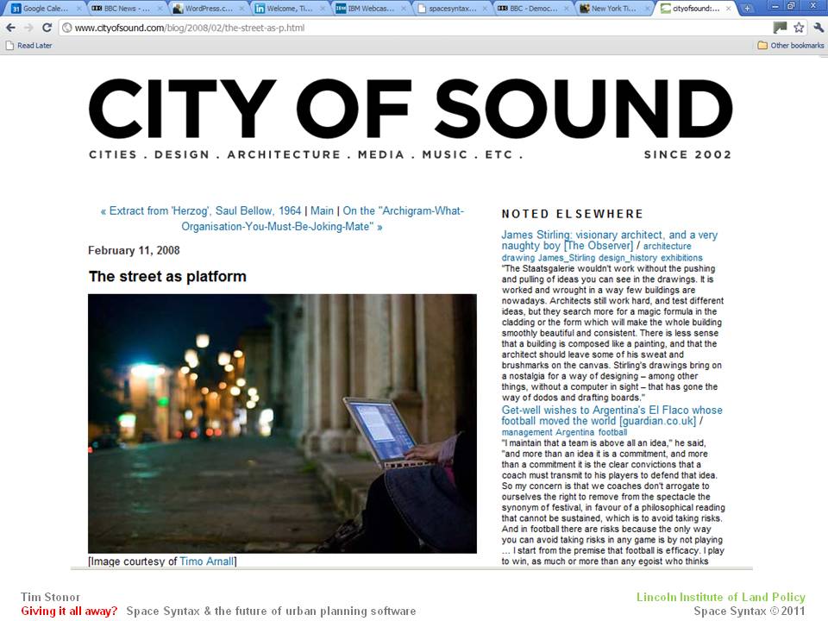Click the browser forward arrow
828x621 pixels.
tap(28, 28)
